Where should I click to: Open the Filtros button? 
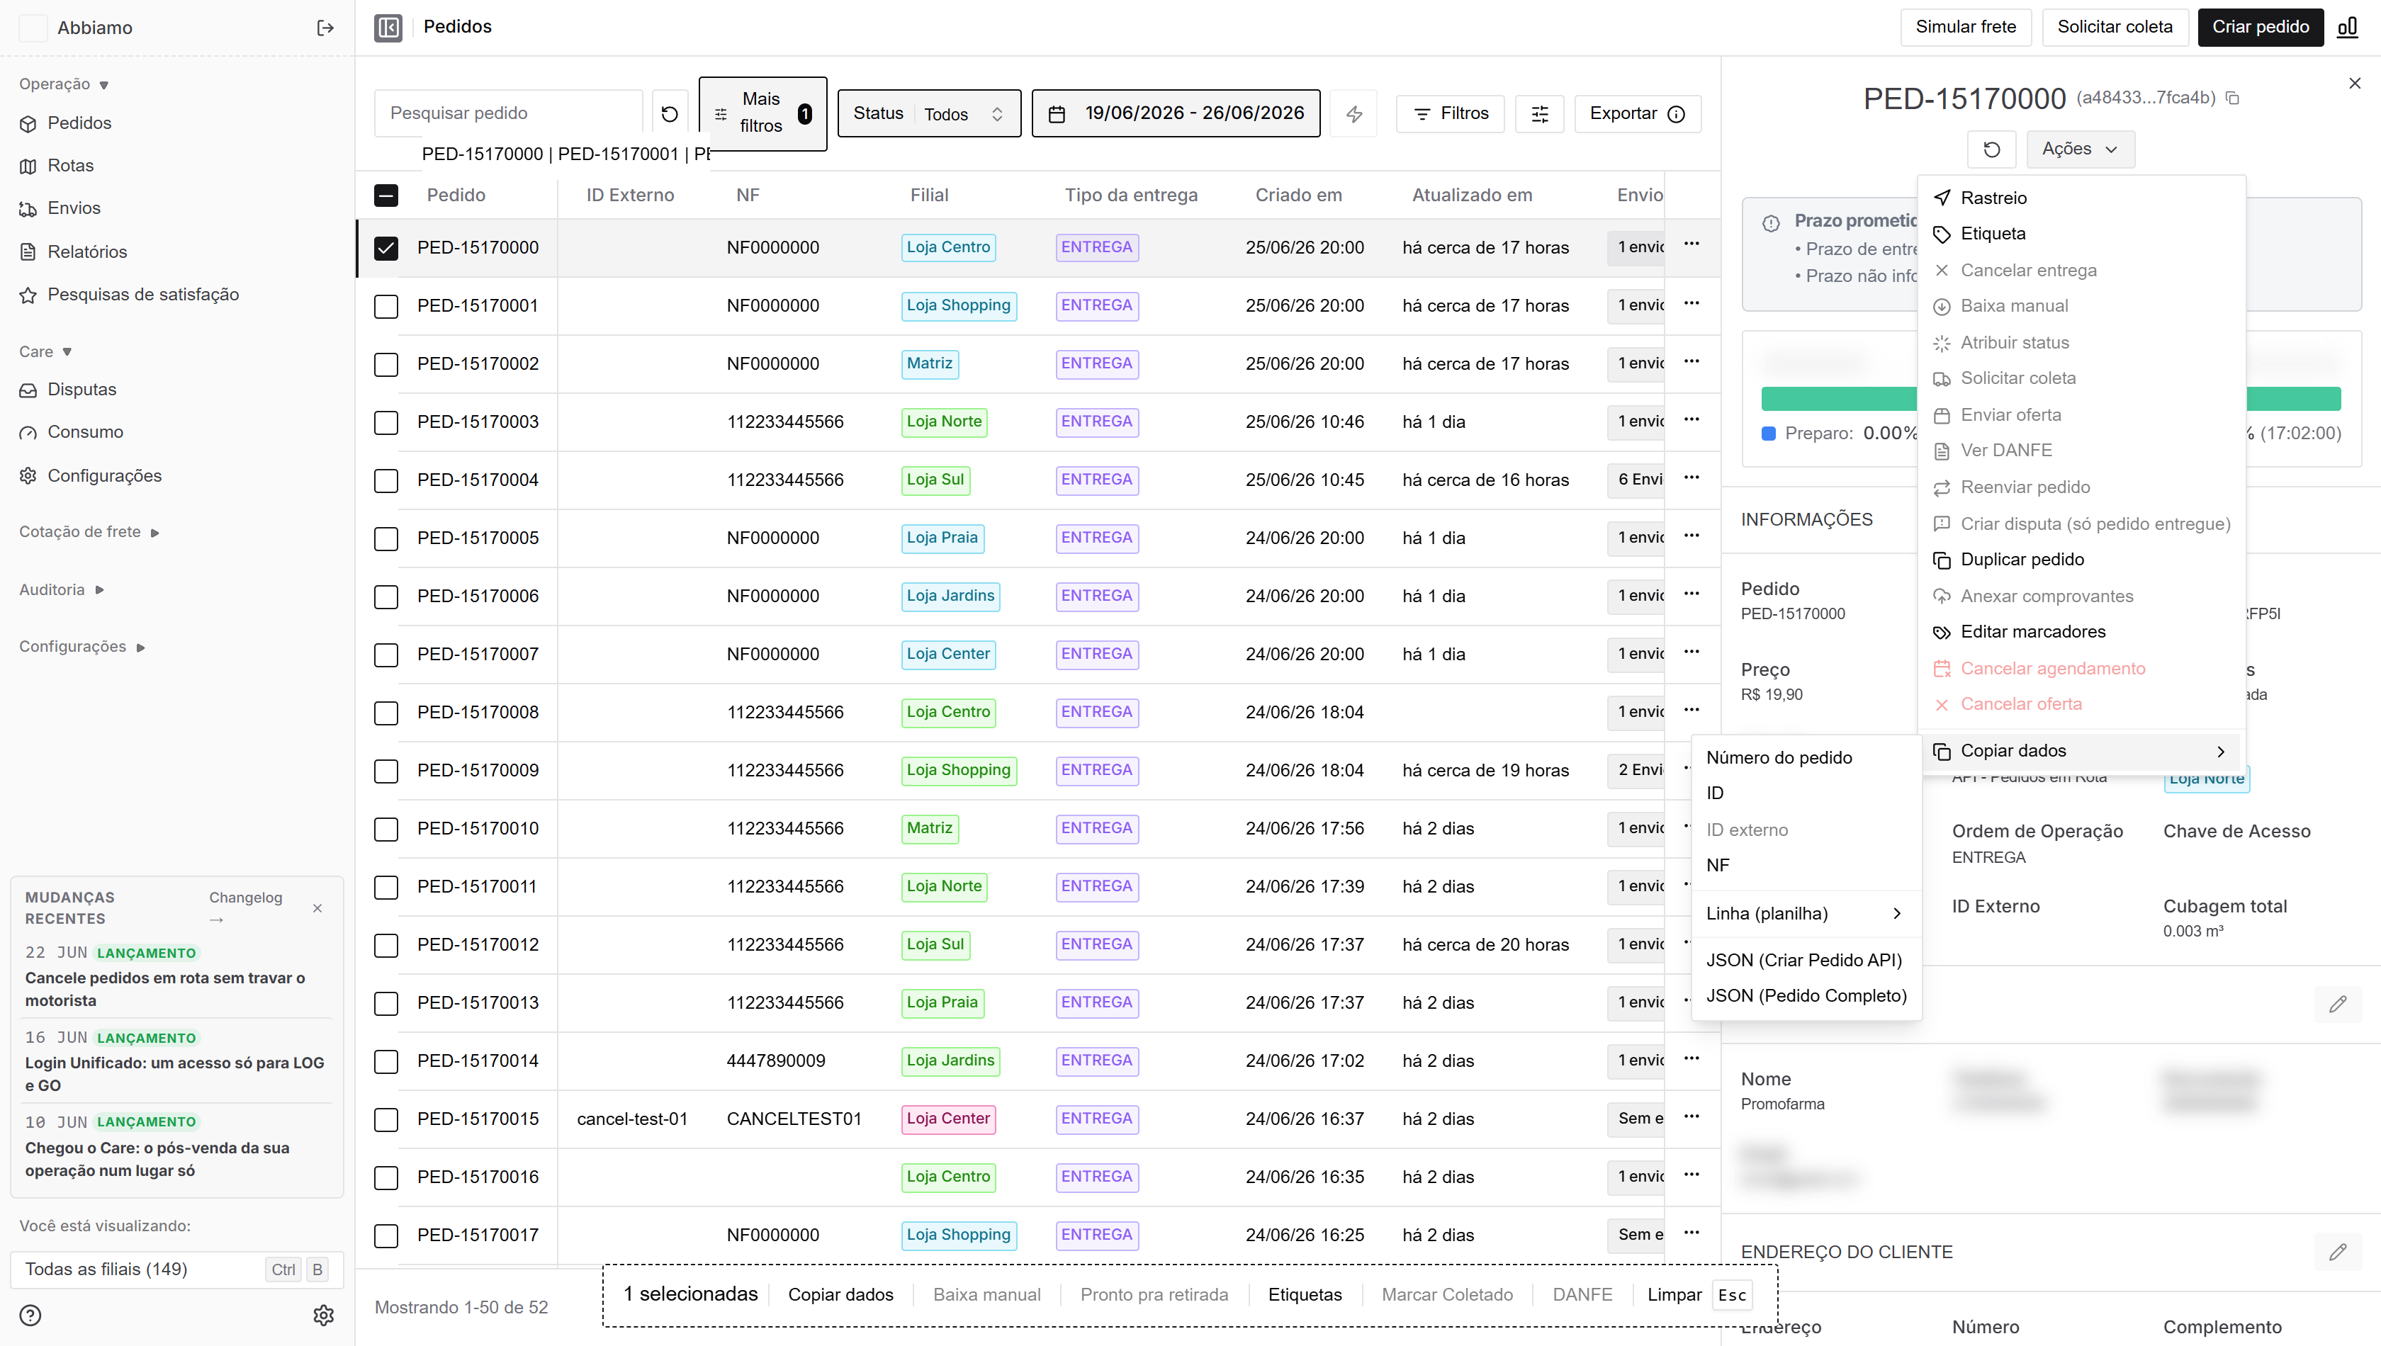click(x=1450, y=114)
